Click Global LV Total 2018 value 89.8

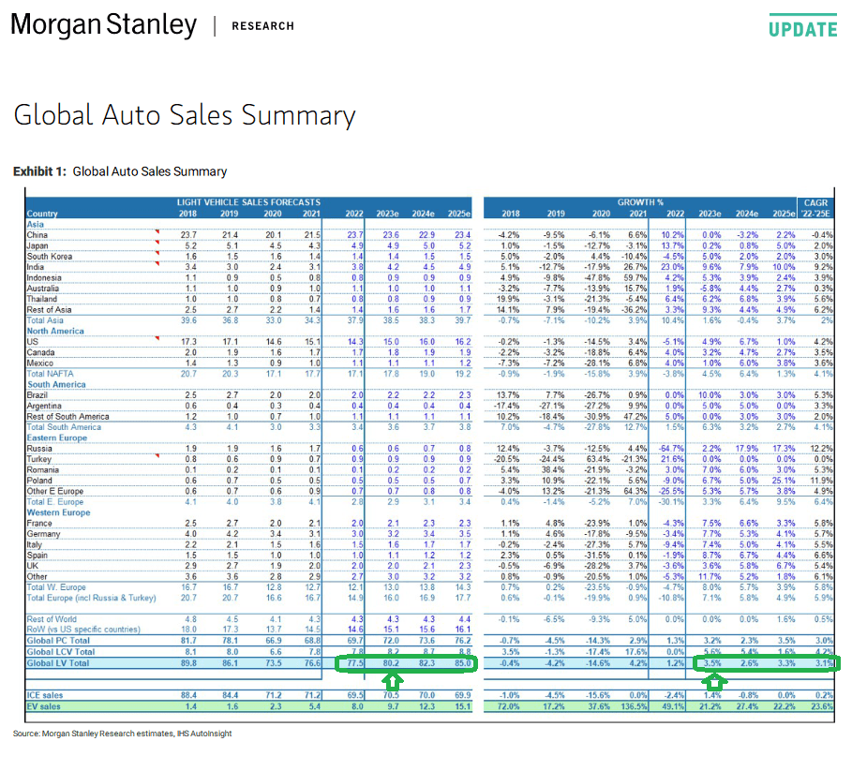pyautogui.click(x=188, y=663)
